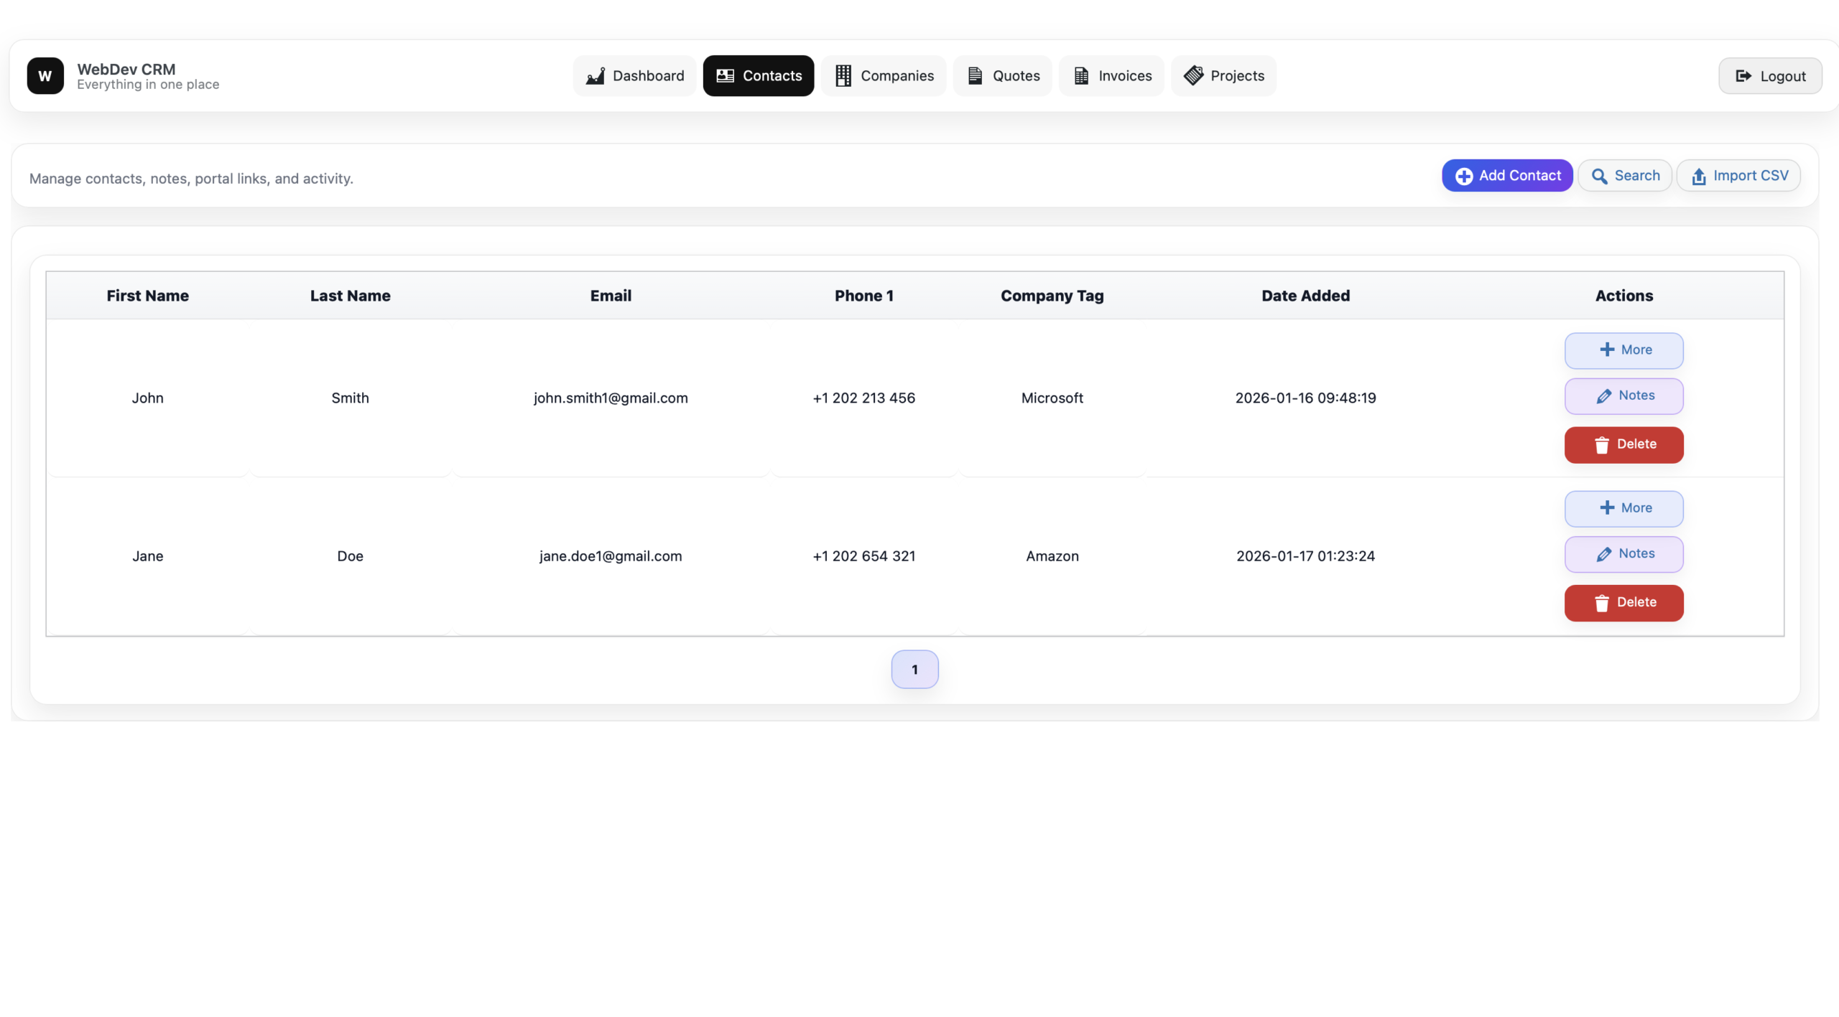Click the Invoices file icon
Screen dimensions: 1839x1017
coord(1080,75)
